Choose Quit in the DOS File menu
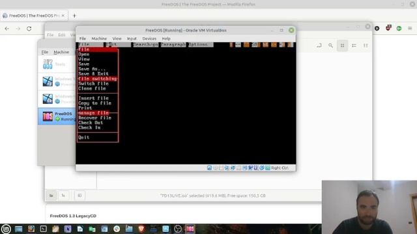This screenshot has height=234, width=417. point(84,137)
